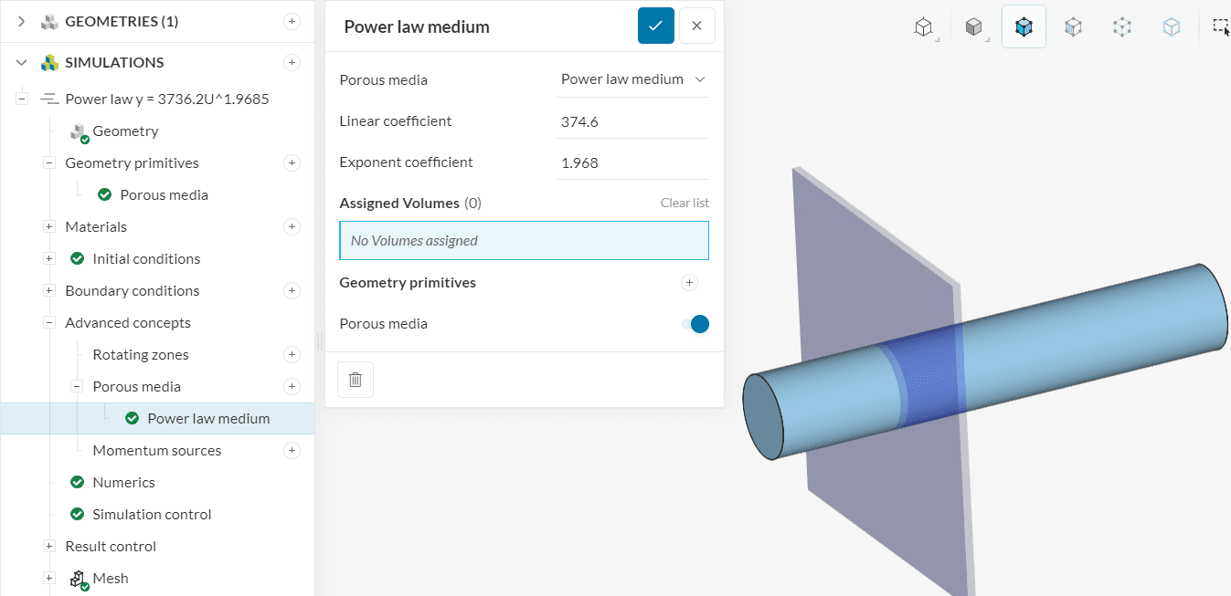1231x596 pixels.
Task: Select Simulation control in tree
Action: coord(152,514)
